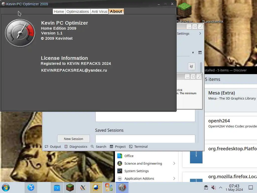Click the split view icon in background window
Image resolution: width=257 pixels, height=193 pixels.
(200, 53)
